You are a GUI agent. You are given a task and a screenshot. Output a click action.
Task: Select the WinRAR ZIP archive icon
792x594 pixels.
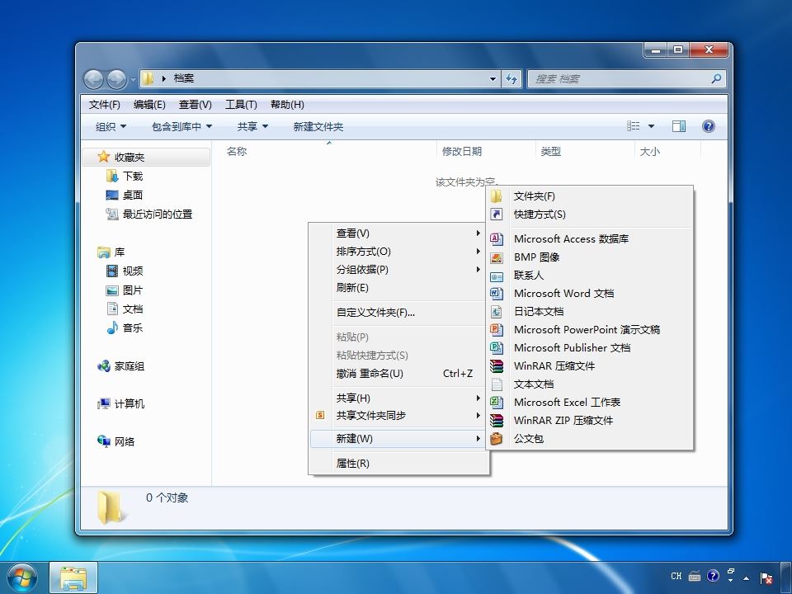[x=497, y=421]
